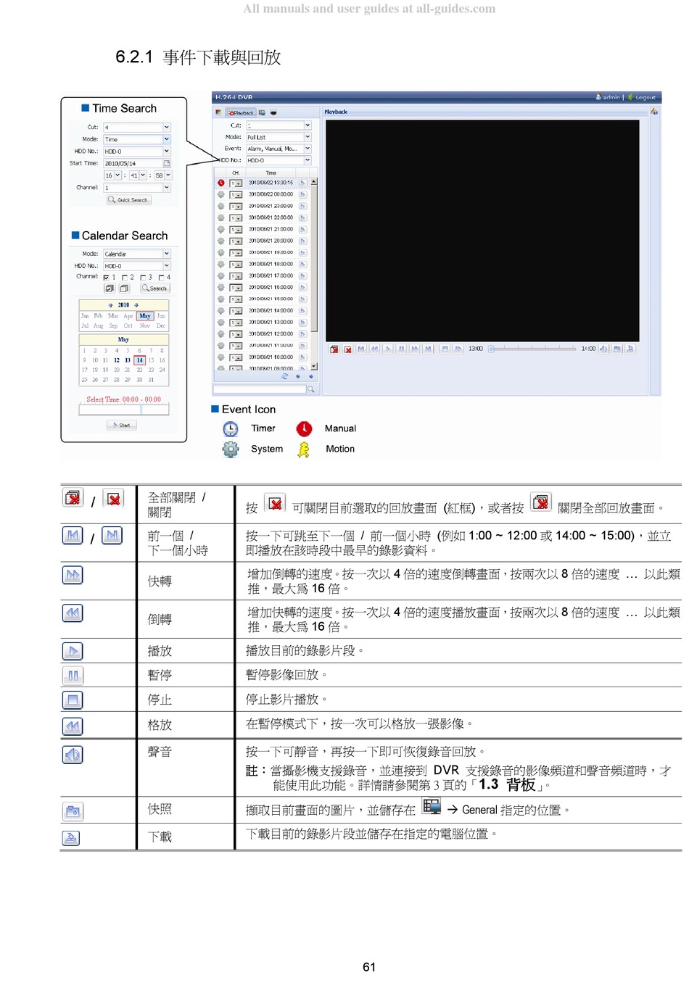Go to next year arrow beside 2010

(x=136, y=305)
